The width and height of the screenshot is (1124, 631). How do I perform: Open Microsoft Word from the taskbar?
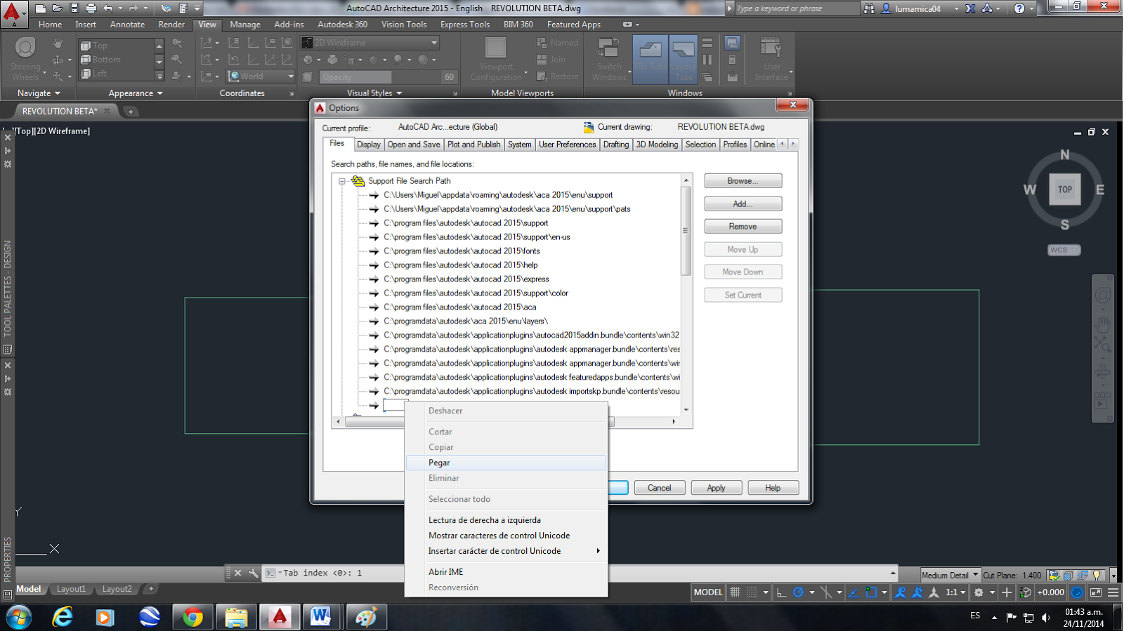click(x=322, y=617)
